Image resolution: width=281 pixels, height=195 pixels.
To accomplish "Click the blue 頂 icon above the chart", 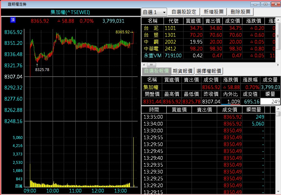I will (13, 20).
